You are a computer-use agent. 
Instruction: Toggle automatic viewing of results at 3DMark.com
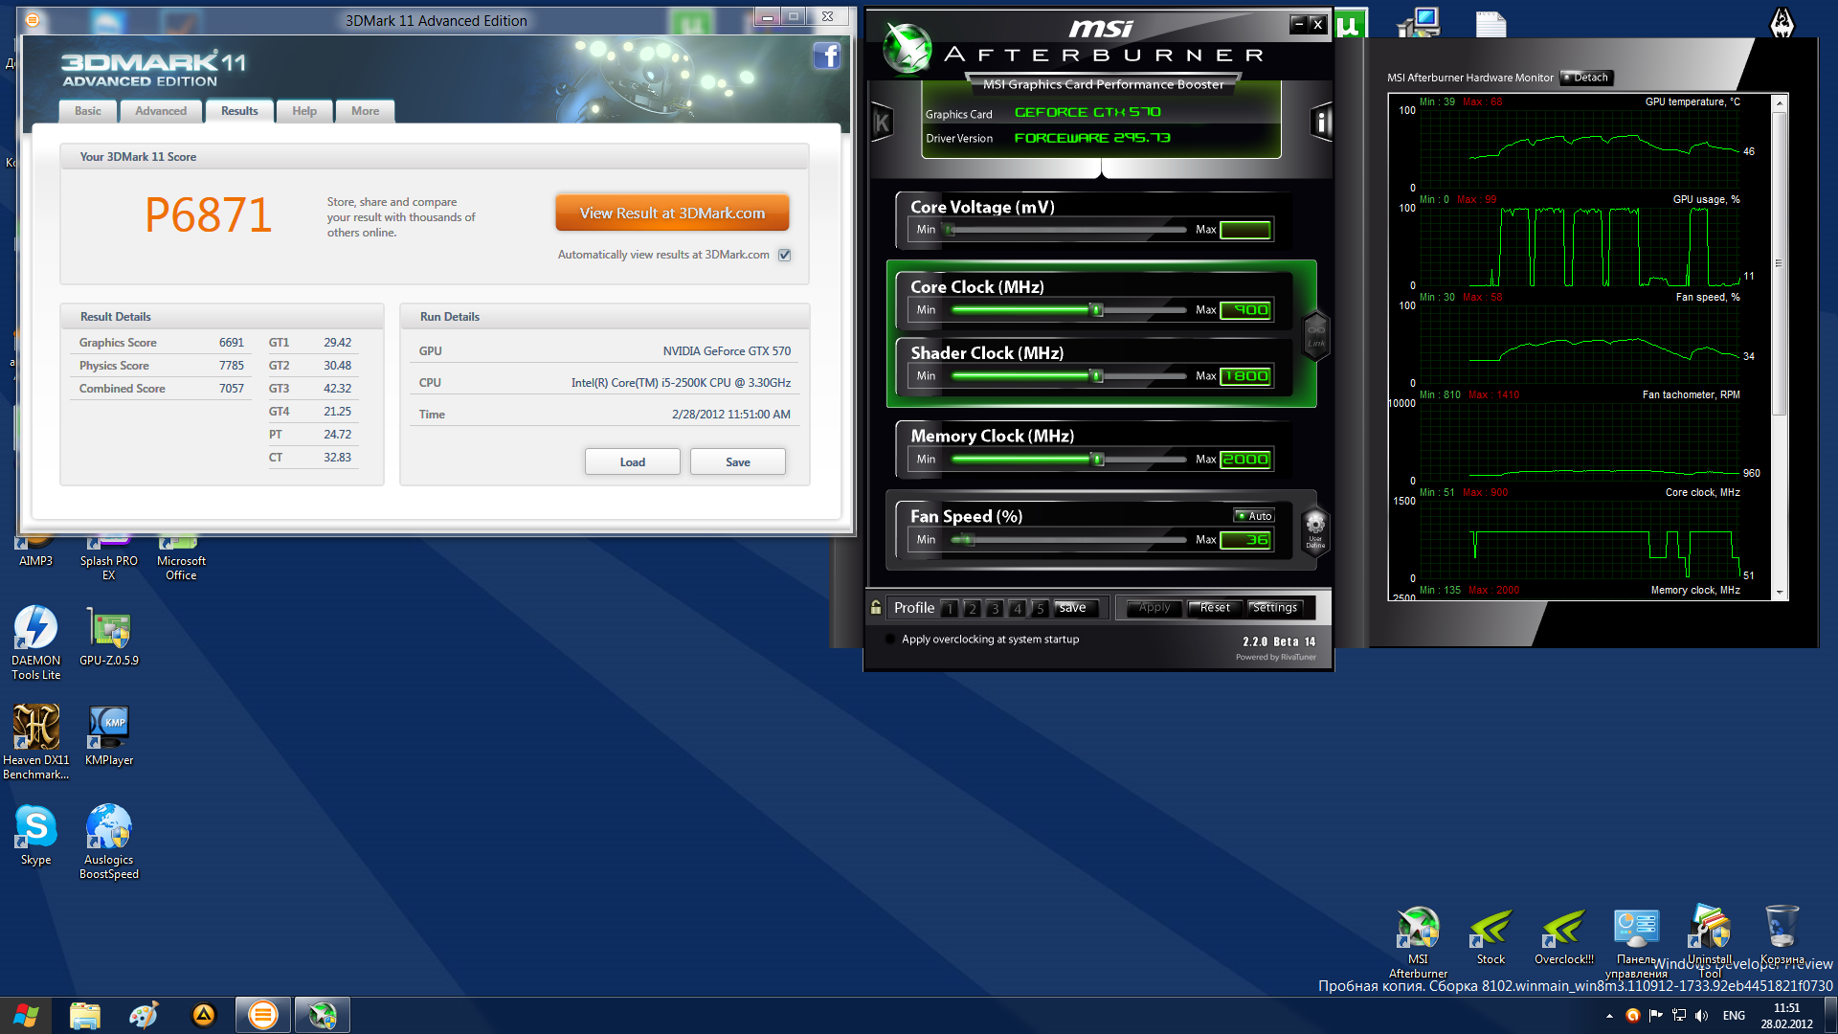[x=785, y=255]
